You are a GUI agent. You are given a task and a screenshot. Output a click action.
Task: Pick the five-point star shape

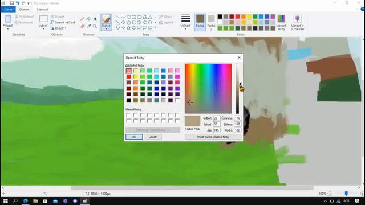pos(128,28)
